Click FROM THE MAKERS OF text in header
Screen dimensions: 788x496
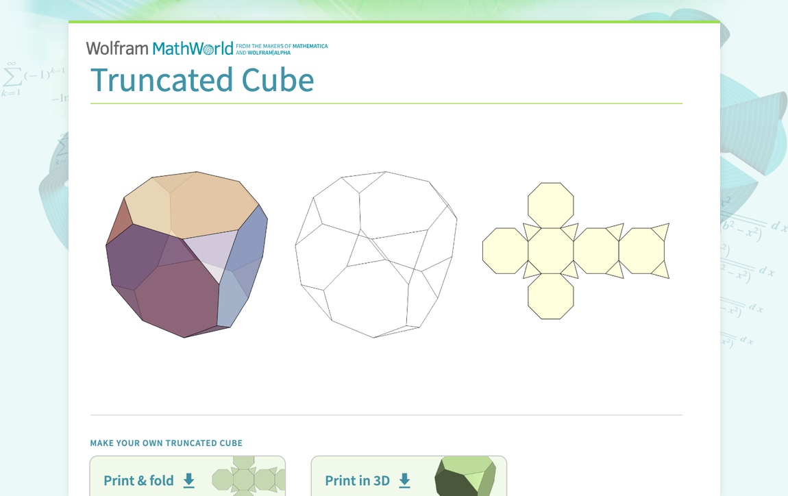click(x=262, y=45)
